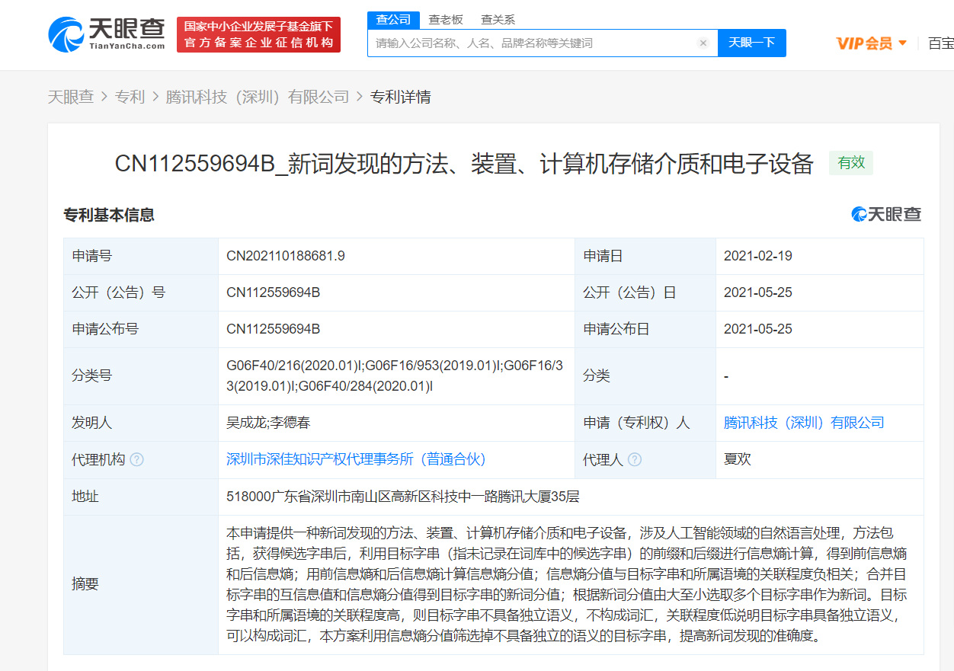The width and height of the screenshot is (954, 671).
Task: Click the 天眼查 watermark logo near patent info
Action: [886, 215]
